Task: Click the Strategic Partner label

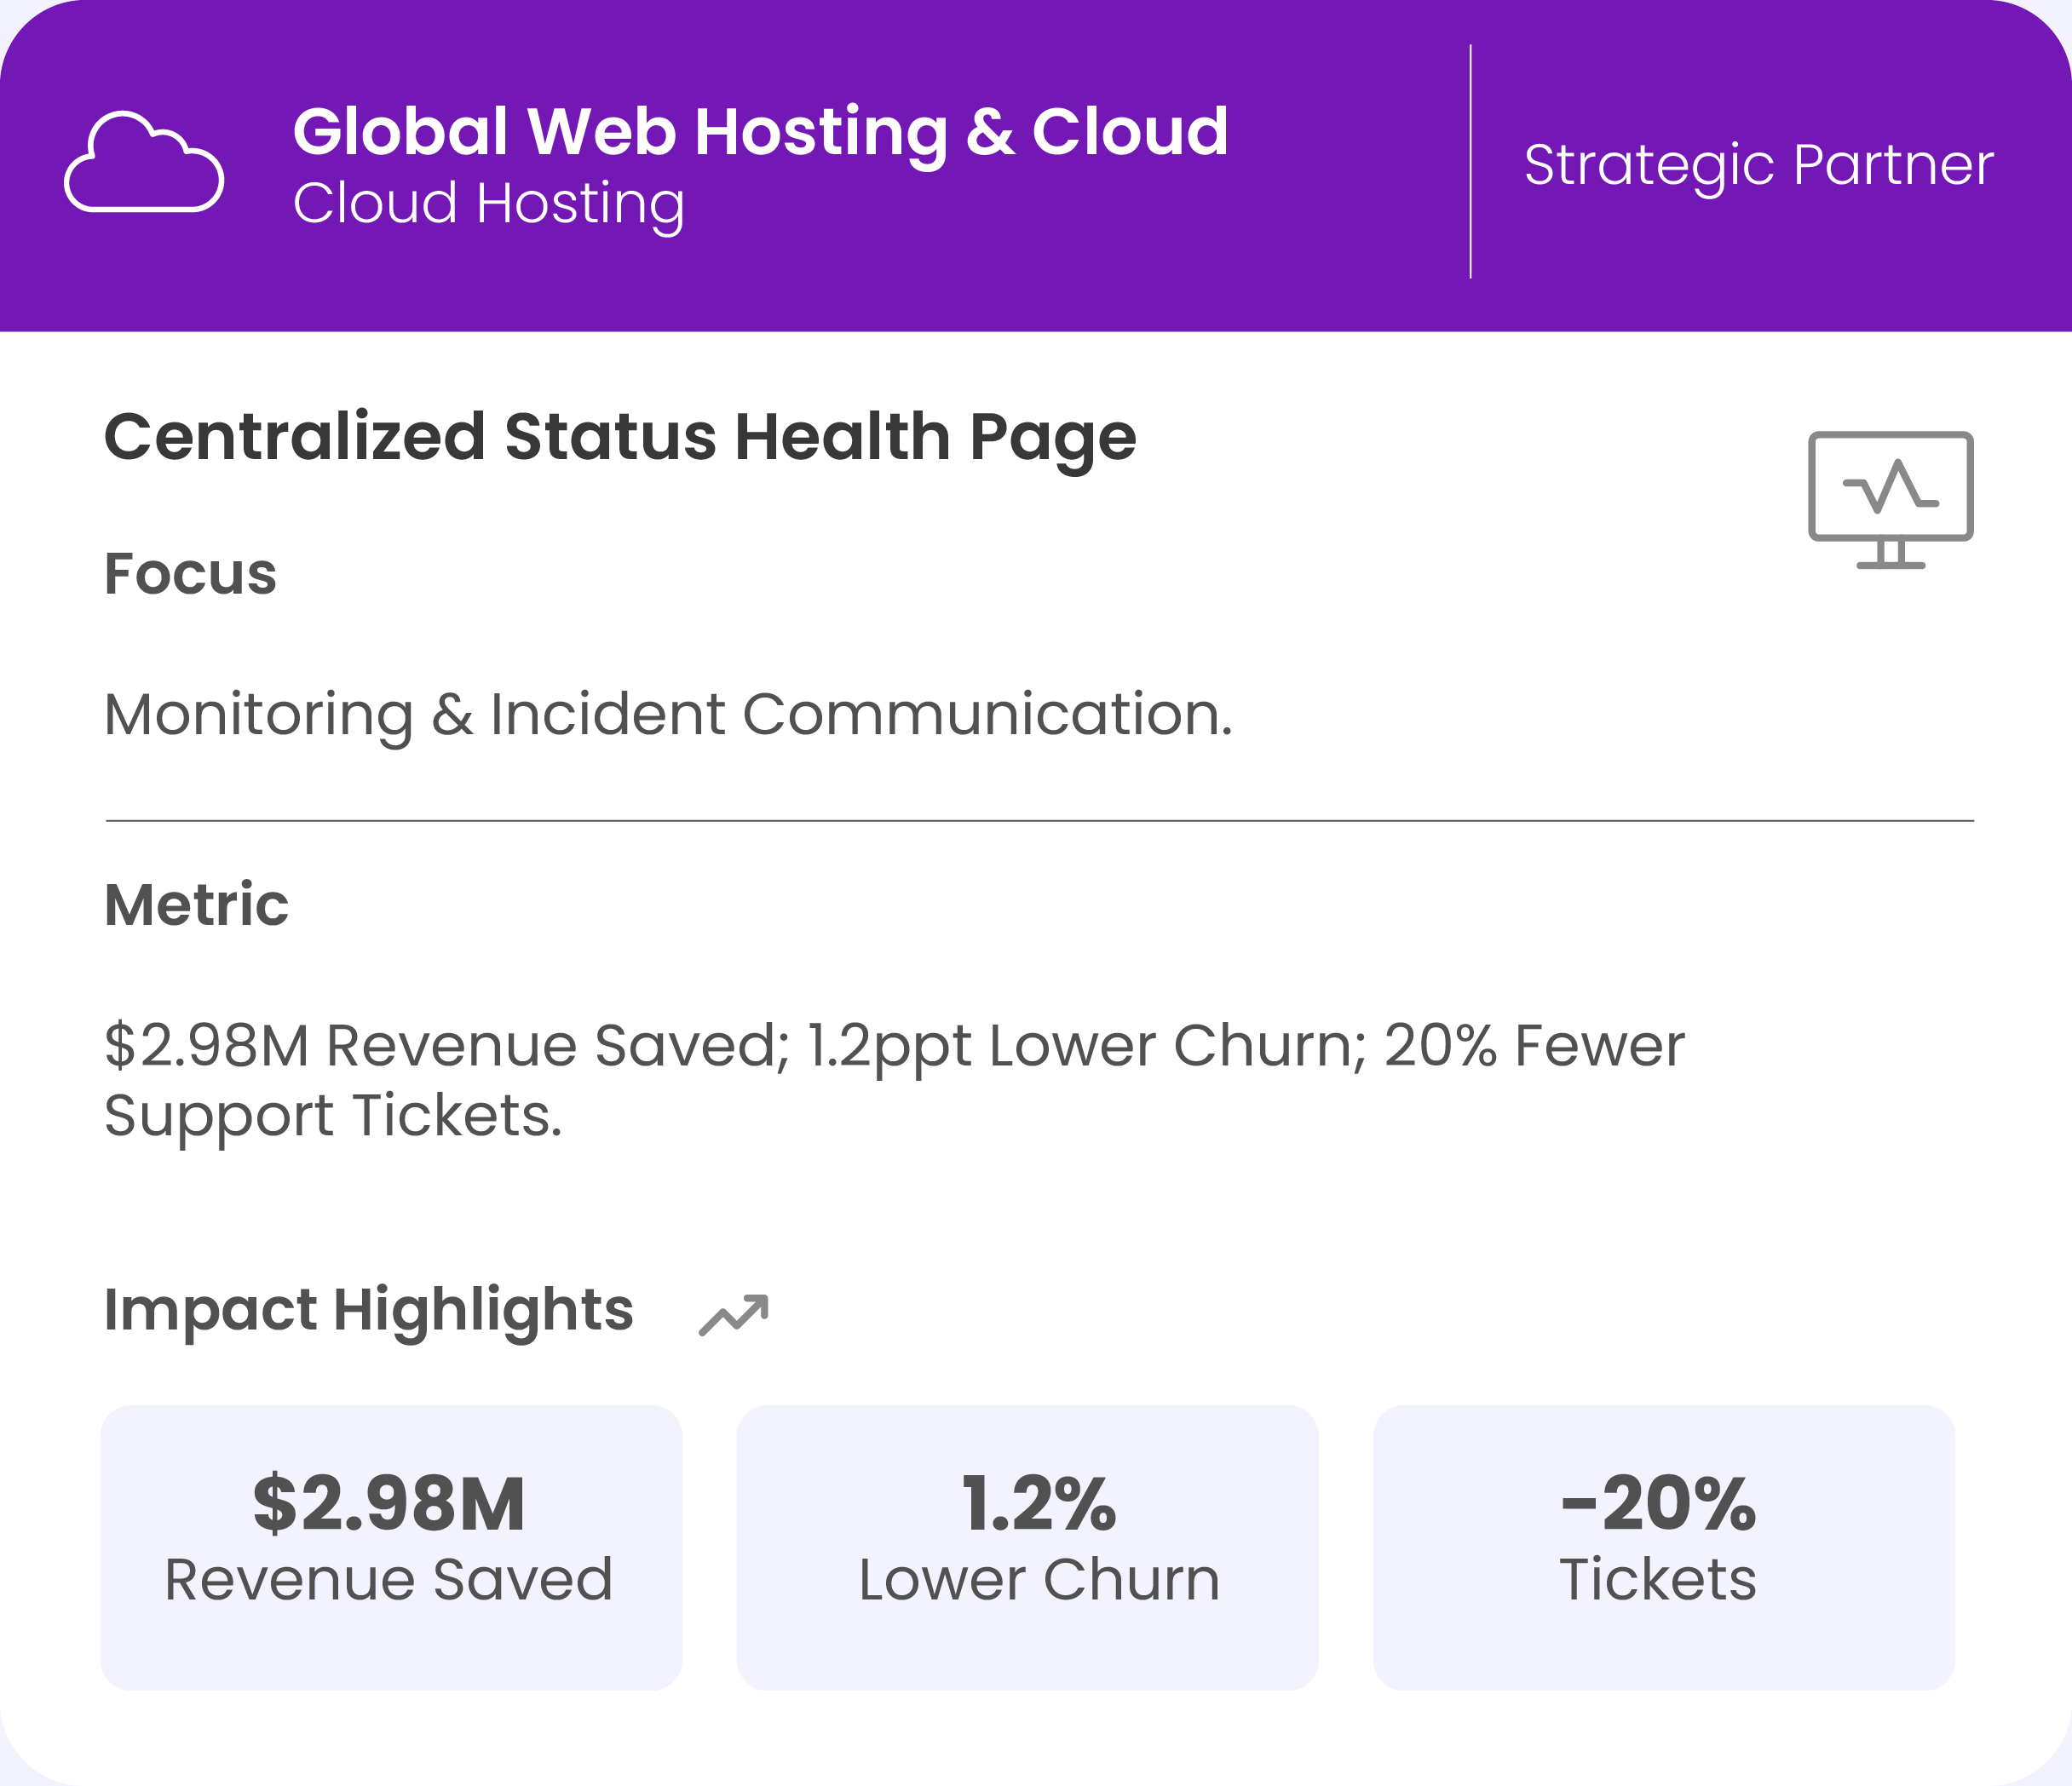Action: (1758, 165)
